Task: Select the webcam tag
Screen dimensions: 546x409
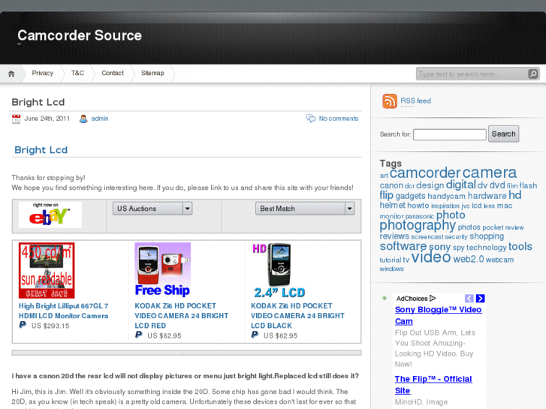Action: point(499,260)
